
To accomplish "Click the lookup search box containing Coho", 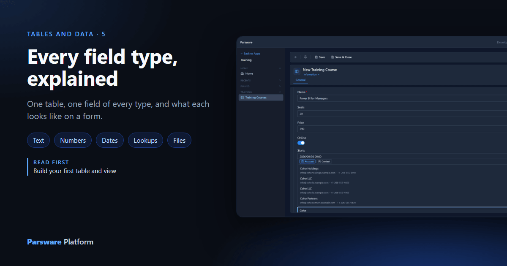I will [x=402, y=210].
